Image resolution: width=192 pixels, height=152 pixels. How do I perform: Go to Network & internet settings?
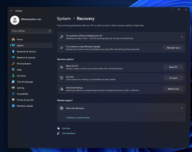(32, 58)
